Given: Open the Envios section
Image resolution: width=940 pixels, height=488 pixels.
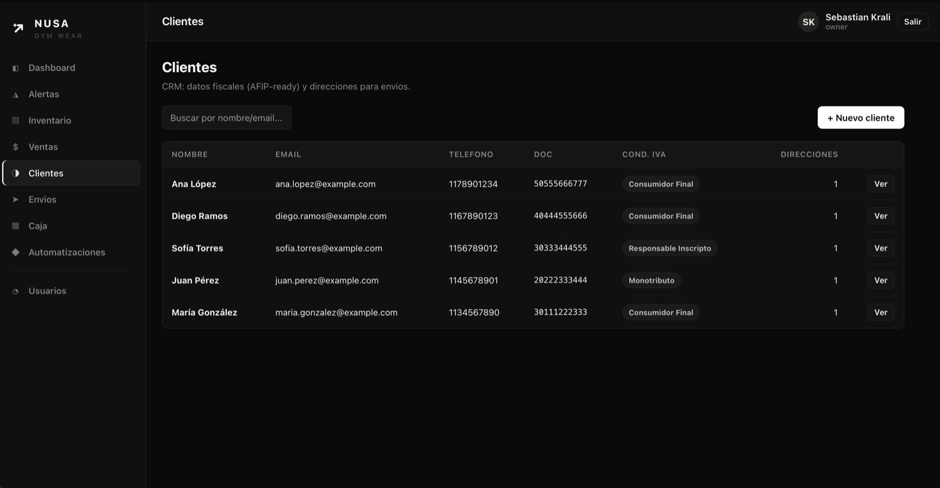Looking at the screenshot, I should point(72,200).
